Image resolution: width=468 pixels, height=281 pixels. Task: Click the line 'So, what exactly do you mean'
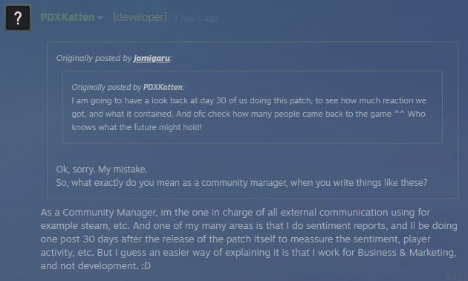(241, 182)
